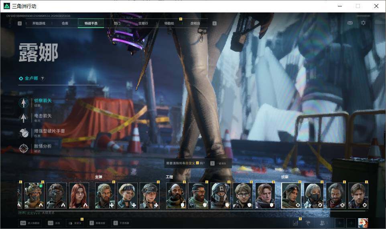Choose the assault operator wearing dark face mask
Screen dimensions: 386x229
pos(57,196)
